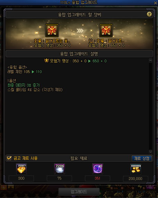Click the 융합 업그레이드 설명 section header

click(79, 54)
